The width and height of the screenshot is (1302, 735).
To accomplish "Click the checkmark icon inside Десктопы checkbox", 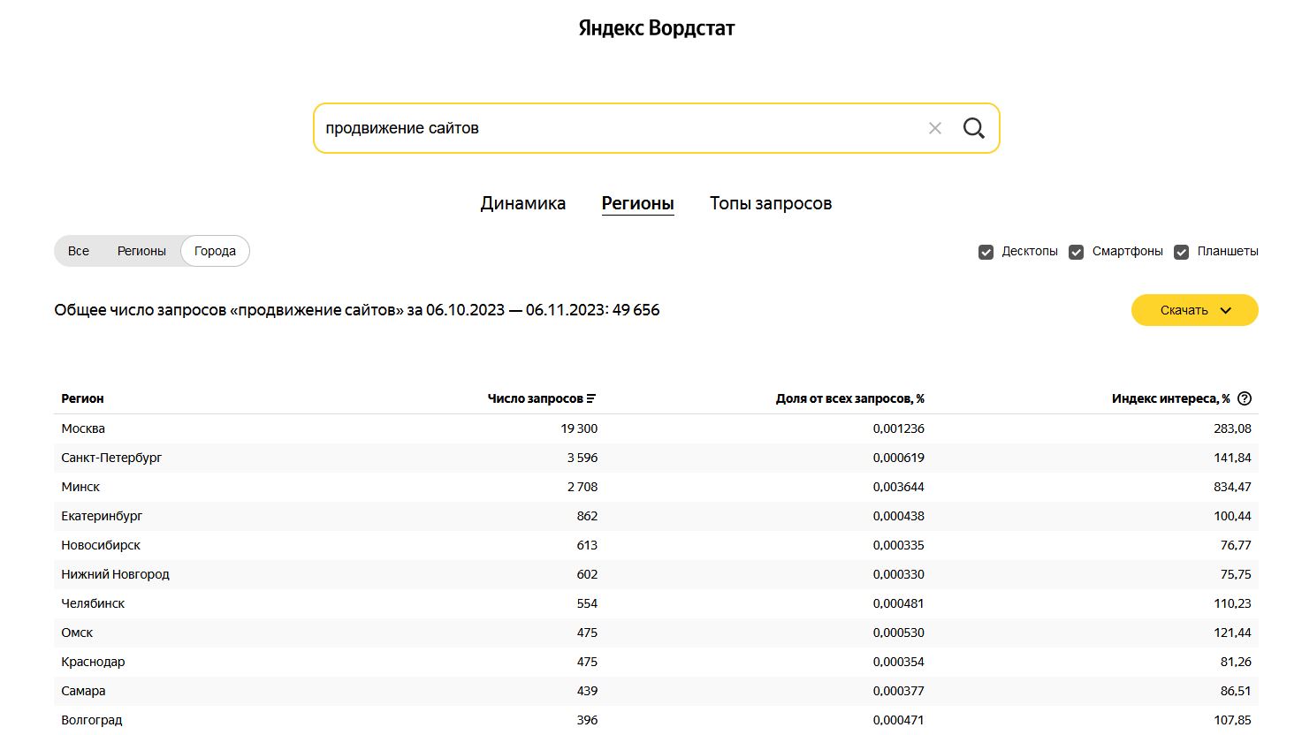I will pos(986,251).
